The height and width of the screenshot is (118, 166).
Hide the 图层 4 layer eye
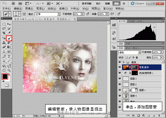coord(120,96)
